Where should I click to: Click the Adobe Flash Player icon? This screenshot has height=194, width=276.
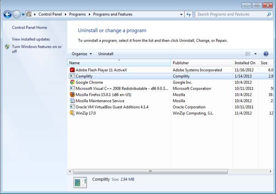coord(72,70)
